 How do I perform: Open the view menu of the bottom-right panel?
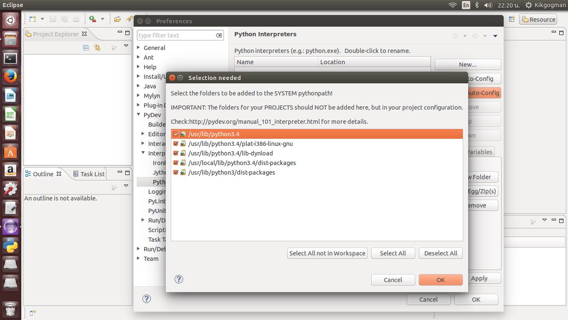[544, 220]
